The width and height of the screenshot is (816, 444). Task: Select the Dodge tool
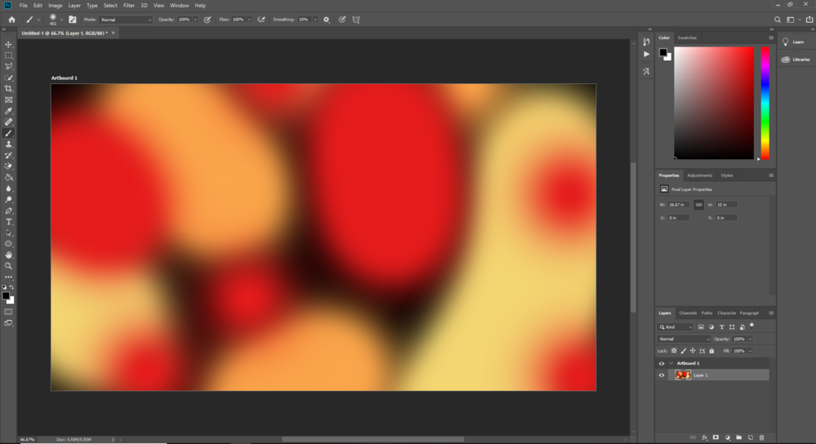pos(8,200)
